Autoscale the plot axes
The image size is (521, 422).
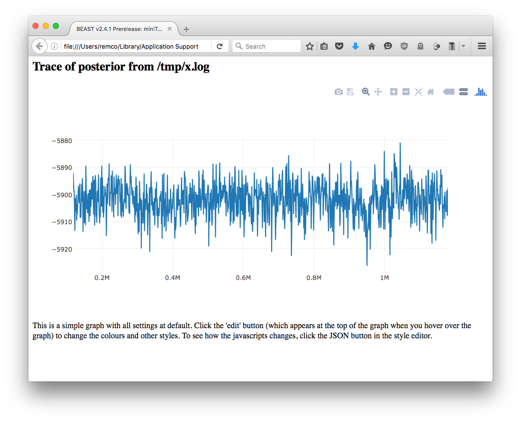tap(418, 92)
